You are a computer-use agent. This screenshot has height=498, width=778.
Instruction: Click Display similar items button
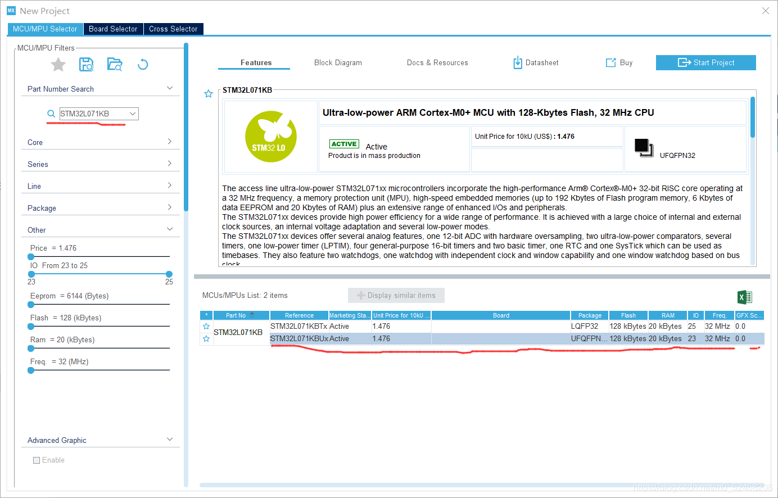point(396,296)
